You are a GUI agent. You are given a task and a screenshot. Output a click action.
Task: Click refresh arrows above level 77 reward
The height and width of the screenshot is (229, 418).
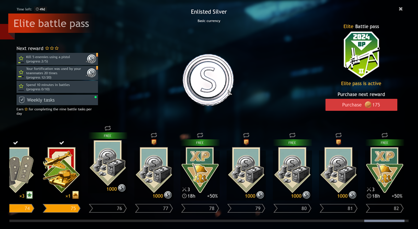click(x=154, y=135)
